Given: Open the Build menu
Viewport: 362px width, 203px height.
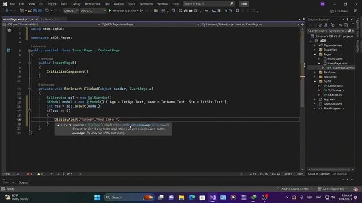Looking at the screenshot, I should 64,4.
